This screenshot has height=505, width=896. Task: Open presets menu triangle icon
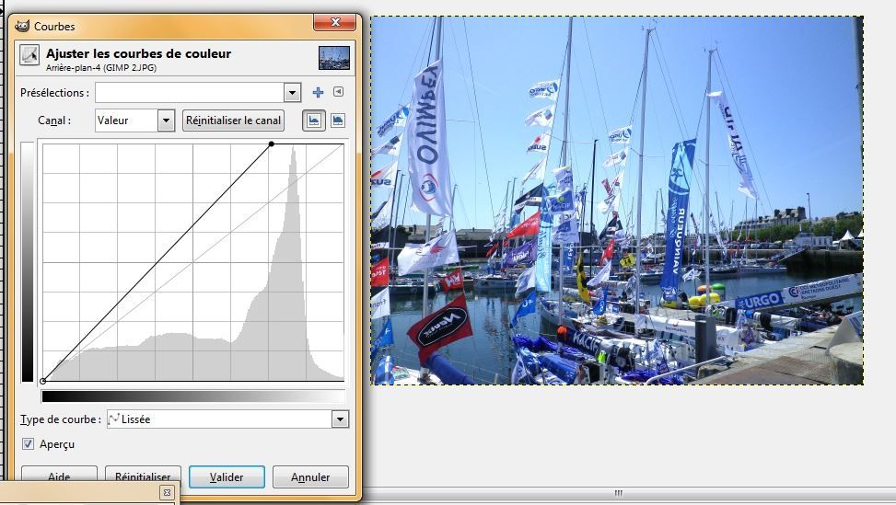(x=338, y=91)
